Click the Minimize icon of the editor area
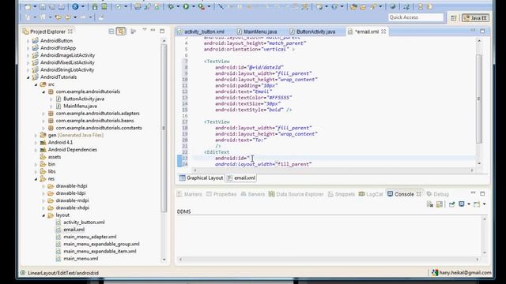The height and width of the screenshot is (284, 506). pos(473,30)
